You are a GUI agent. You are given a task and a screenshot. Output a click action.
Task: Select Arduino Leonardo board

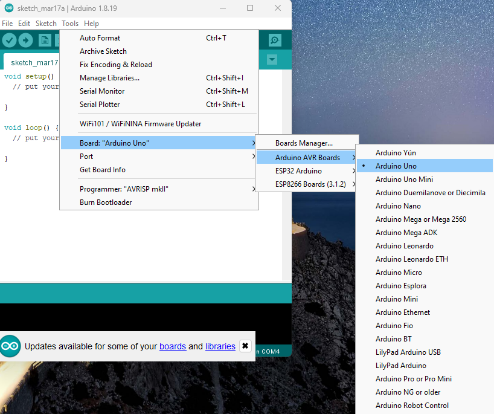point(425,246)
